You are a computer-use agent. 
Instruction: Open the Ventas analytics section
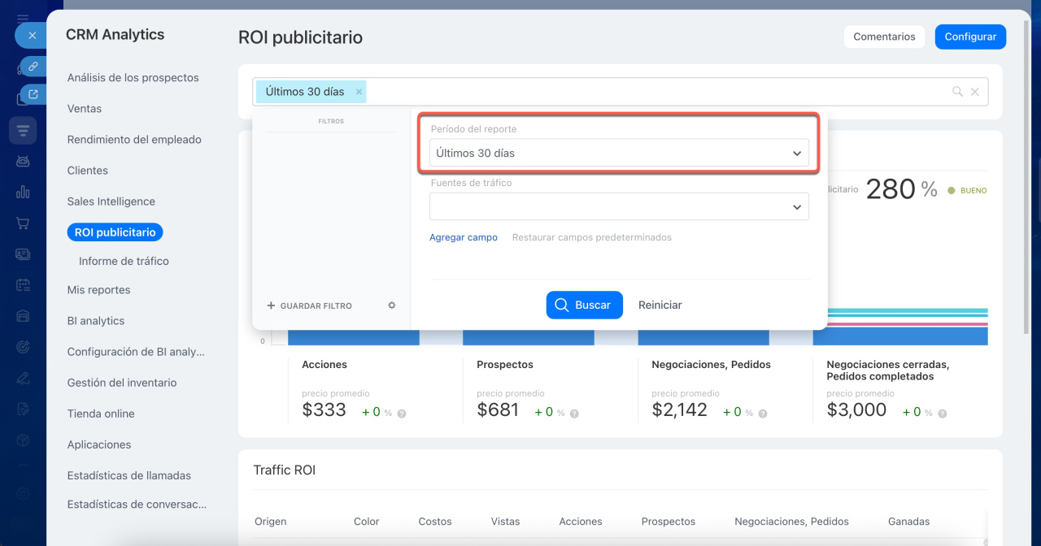[85, 109]
